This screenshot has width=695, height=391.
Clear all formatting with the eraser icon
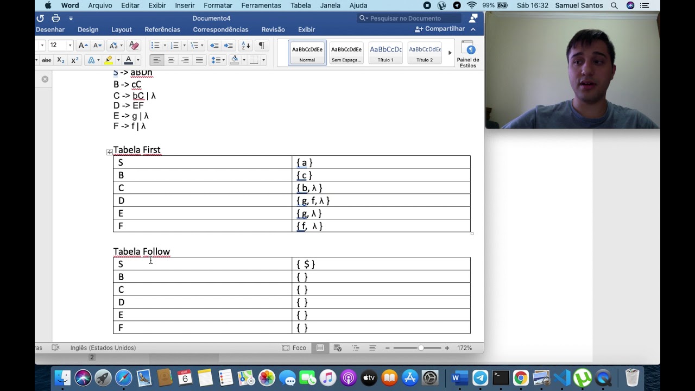(x=134, y=46)
